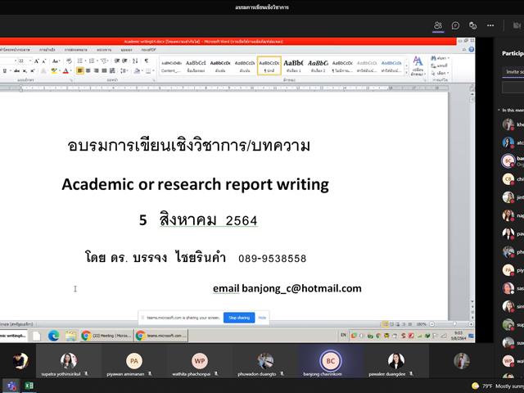Click the Superscript x² icon

tap(33, 71)
